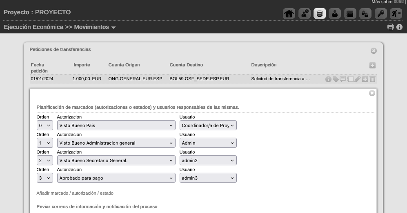Open Autorizacion dropdown Visto Bueno Secretario General
Image resolution: width=407 pixels, height=213 pixels.
[116, 160]
